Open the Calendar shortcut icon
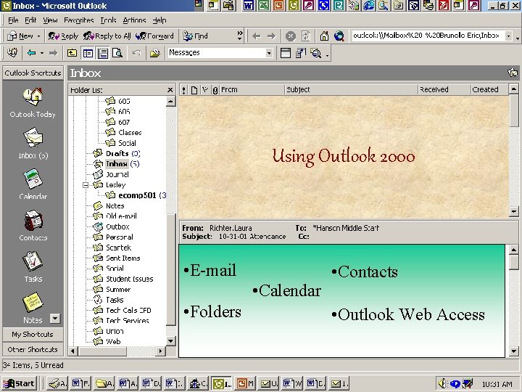This screenshot has height=392, width=522. (33, 179)
